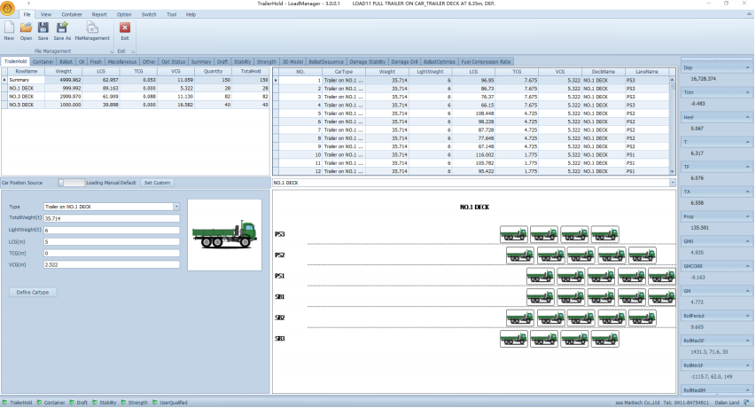
Task: Toggle the Car Position Source switch
Action: pos(72,182)
